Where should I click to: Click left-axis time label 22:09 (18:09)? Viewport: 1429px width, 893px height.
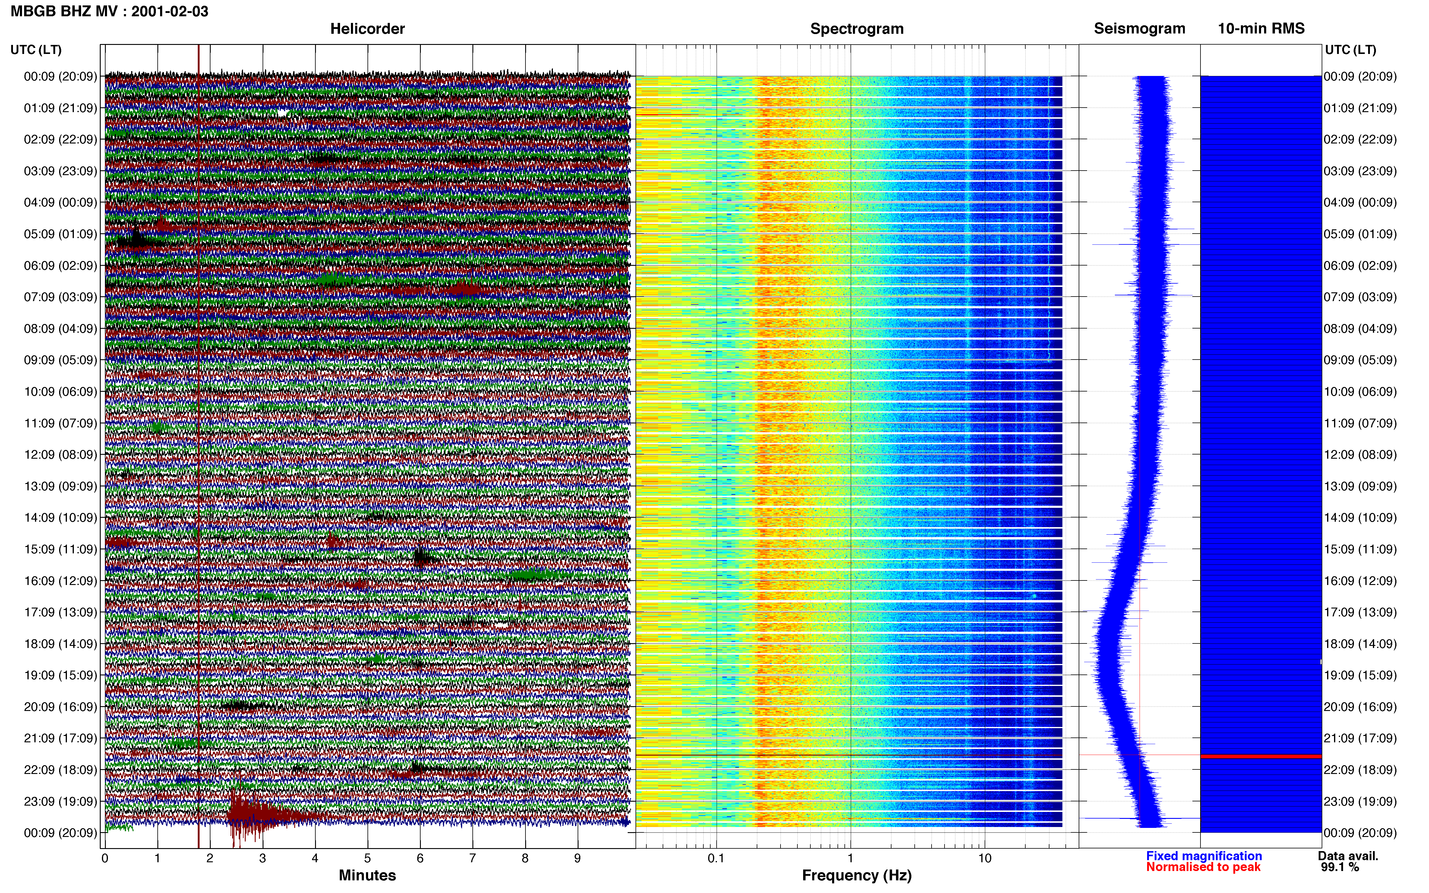[x=60, y=769]
